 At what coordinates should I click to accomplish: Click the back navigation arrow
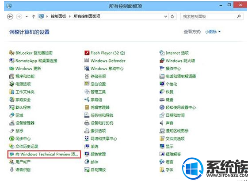(x=10, y=16)
